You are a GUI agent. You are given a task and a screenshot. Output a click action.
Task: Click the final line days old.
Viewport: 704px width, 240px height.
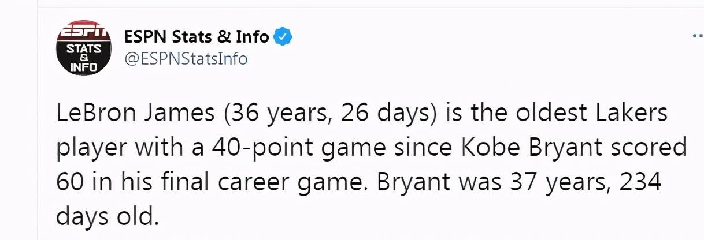point(106,217)
